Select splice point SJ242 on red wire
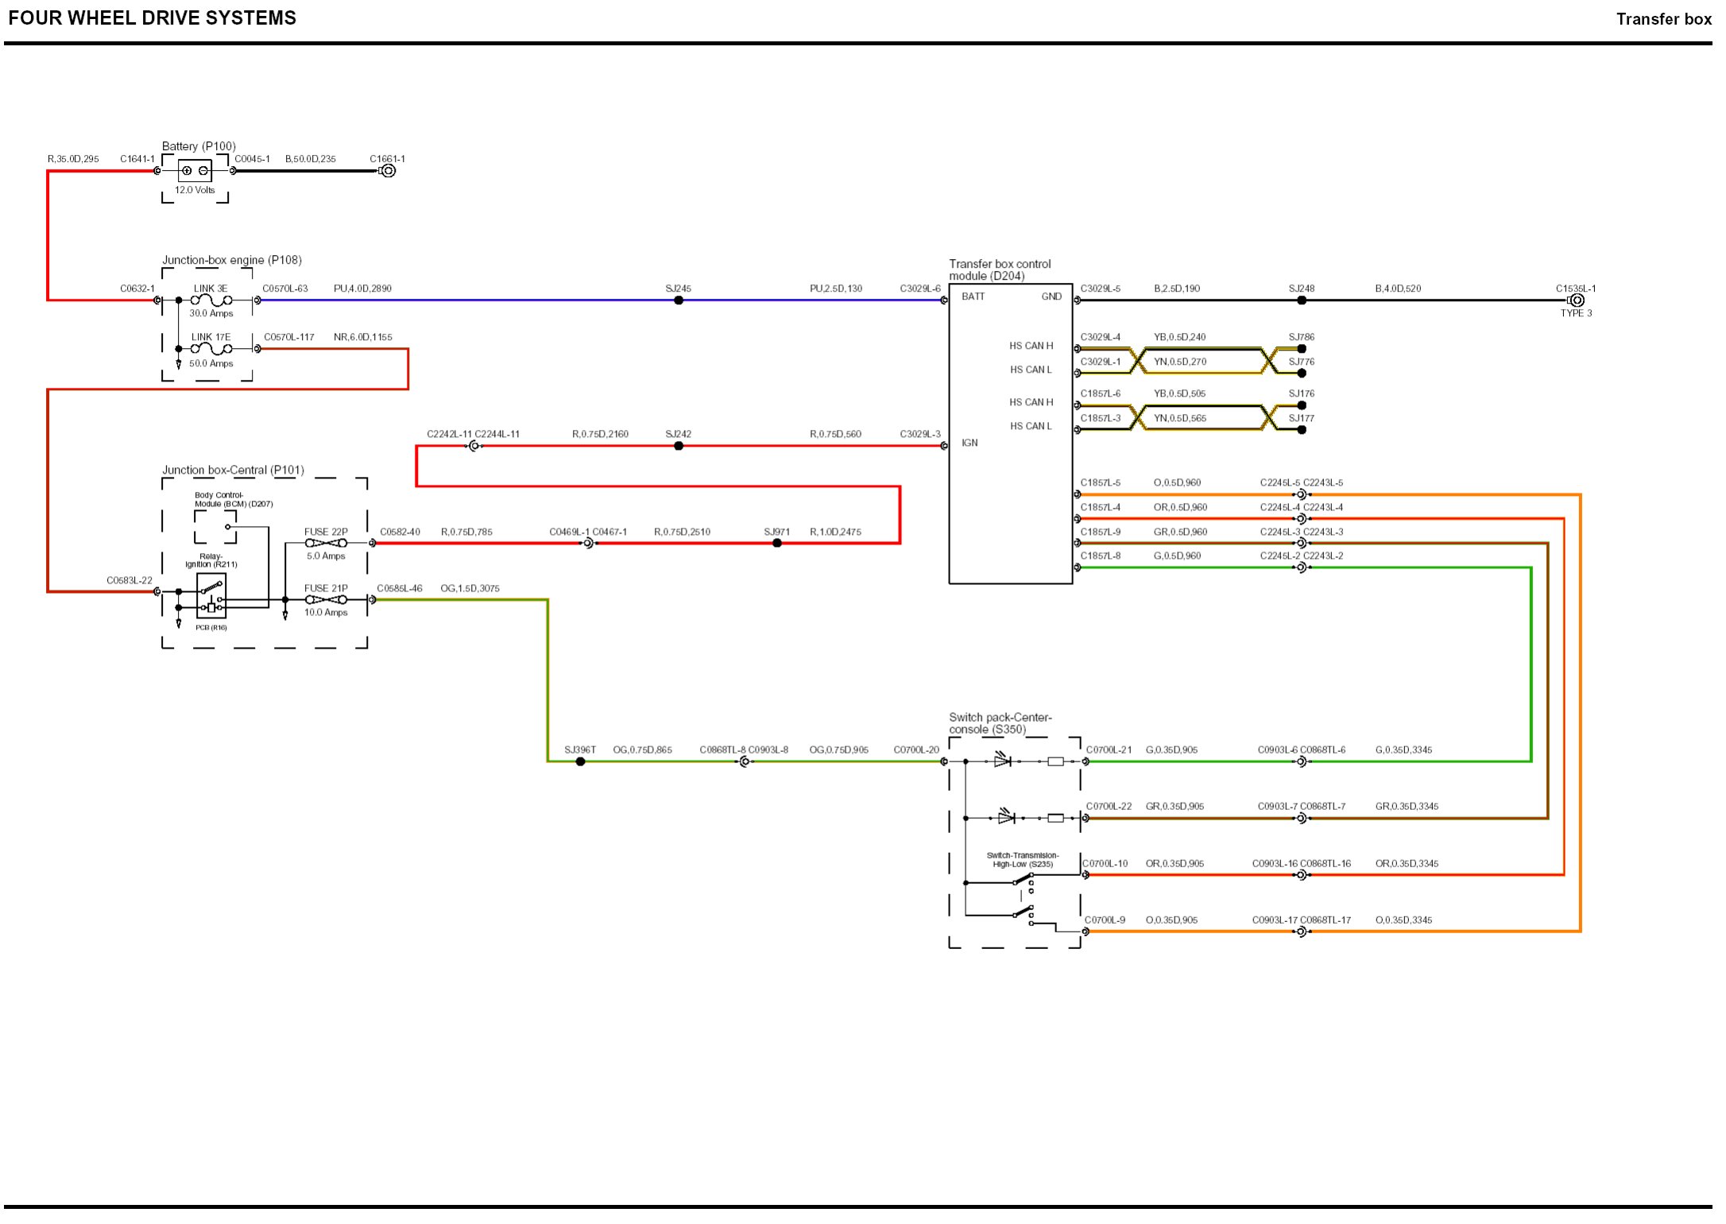The image size is (1726, 1224). 679,447
